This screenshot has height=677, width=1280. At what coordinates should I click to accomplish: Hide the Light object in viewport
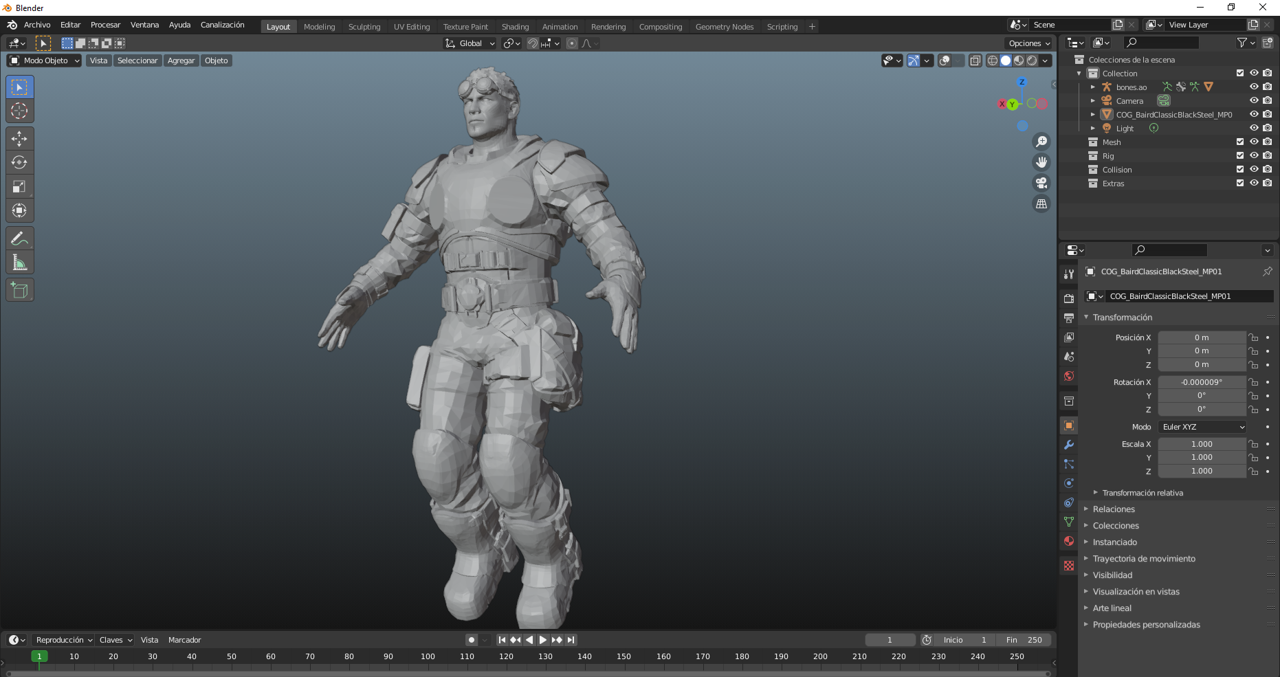pos(1254,128)
